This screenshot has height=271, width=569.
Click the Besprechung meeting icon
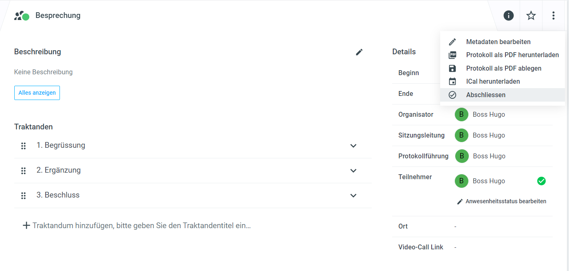tap(22, 16)
